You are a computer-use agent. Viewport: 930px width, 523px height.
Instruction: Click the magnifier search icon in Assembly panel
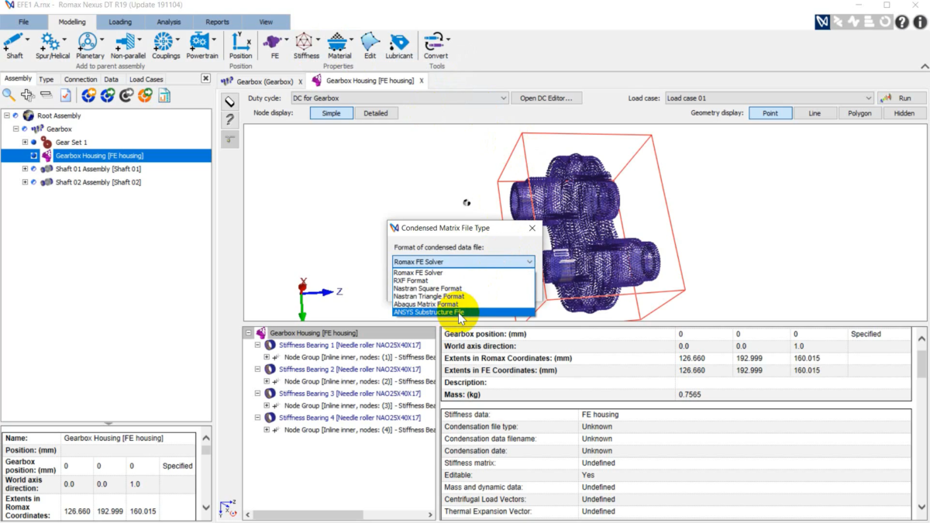coord(9,95)
